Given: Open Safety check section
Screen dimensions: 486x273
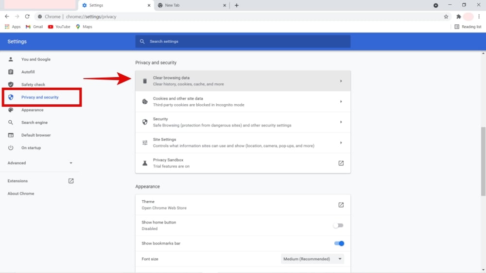Looking at the screenshot, I should pyautogui.click(x=33, y=85).
